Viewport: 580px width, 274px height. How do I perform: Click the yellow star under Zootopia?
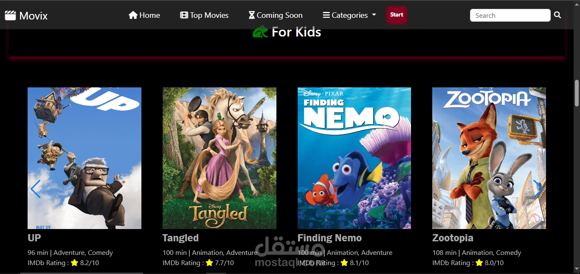click(x=479, y=263)
